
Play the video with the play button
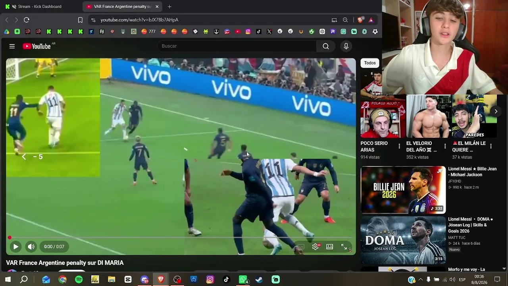tap(15, 247)
